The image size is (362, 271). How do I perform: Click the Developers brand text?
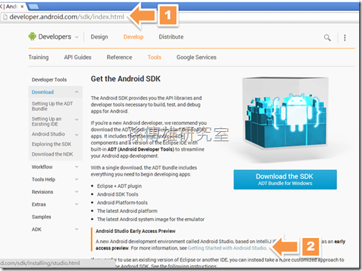click(55, 37)
